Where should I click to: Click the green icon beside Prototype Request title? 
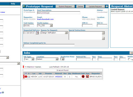[24, 6]
